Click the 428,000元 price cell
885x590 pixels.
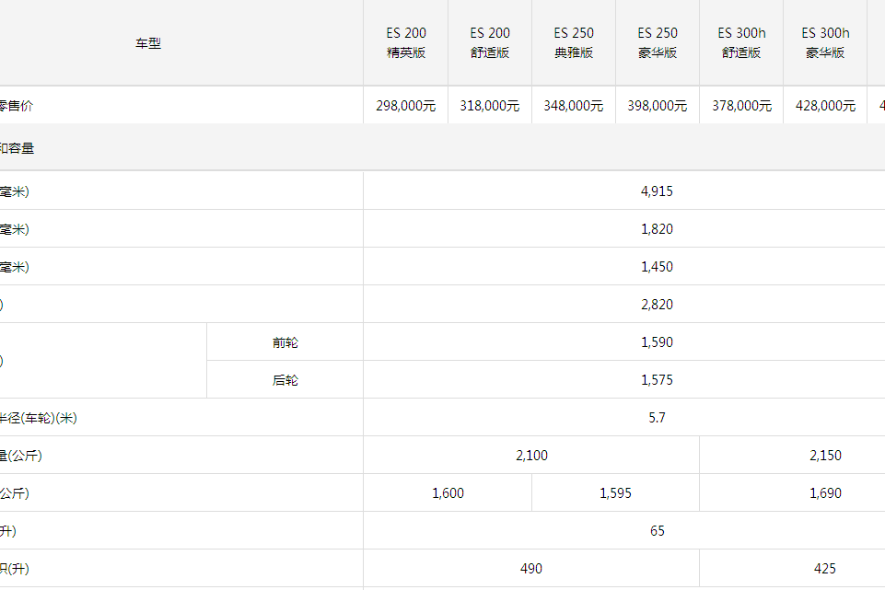pyautogui.click(x=825, y=106)
